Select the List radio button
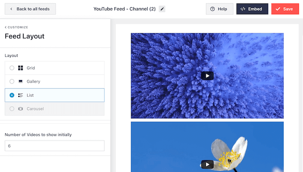Image resolution: width=303 pixels, height=172 pixels. (x=12, y=95)
